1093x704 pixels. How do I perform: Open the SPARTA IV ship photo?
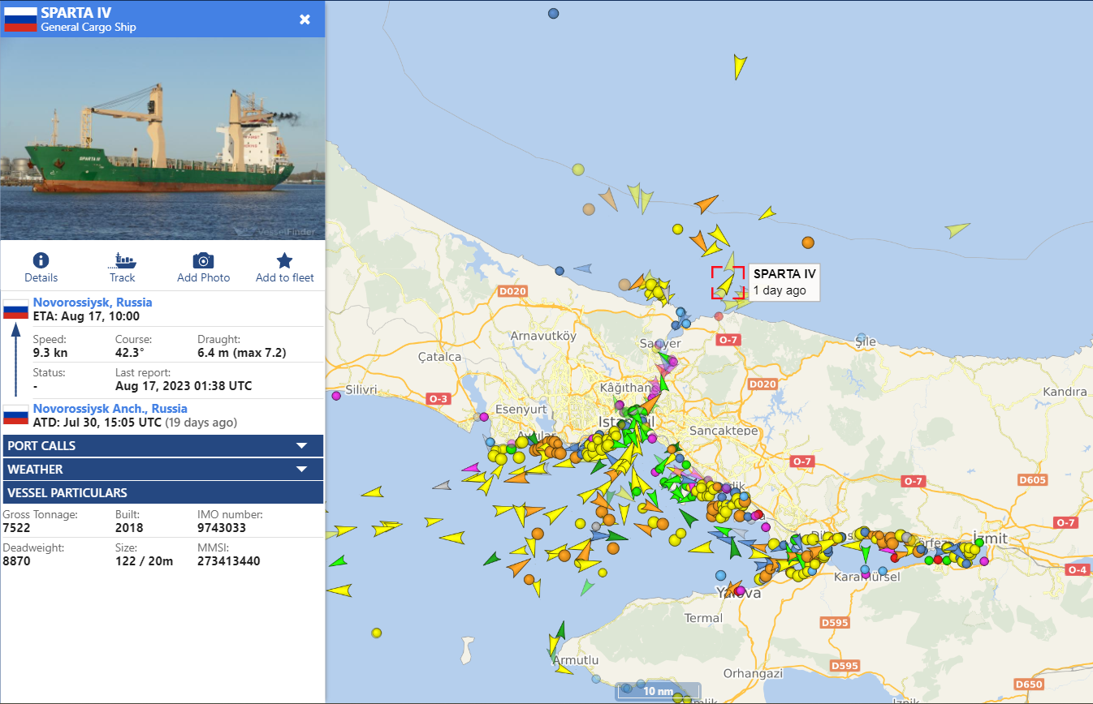coord(162,139)
